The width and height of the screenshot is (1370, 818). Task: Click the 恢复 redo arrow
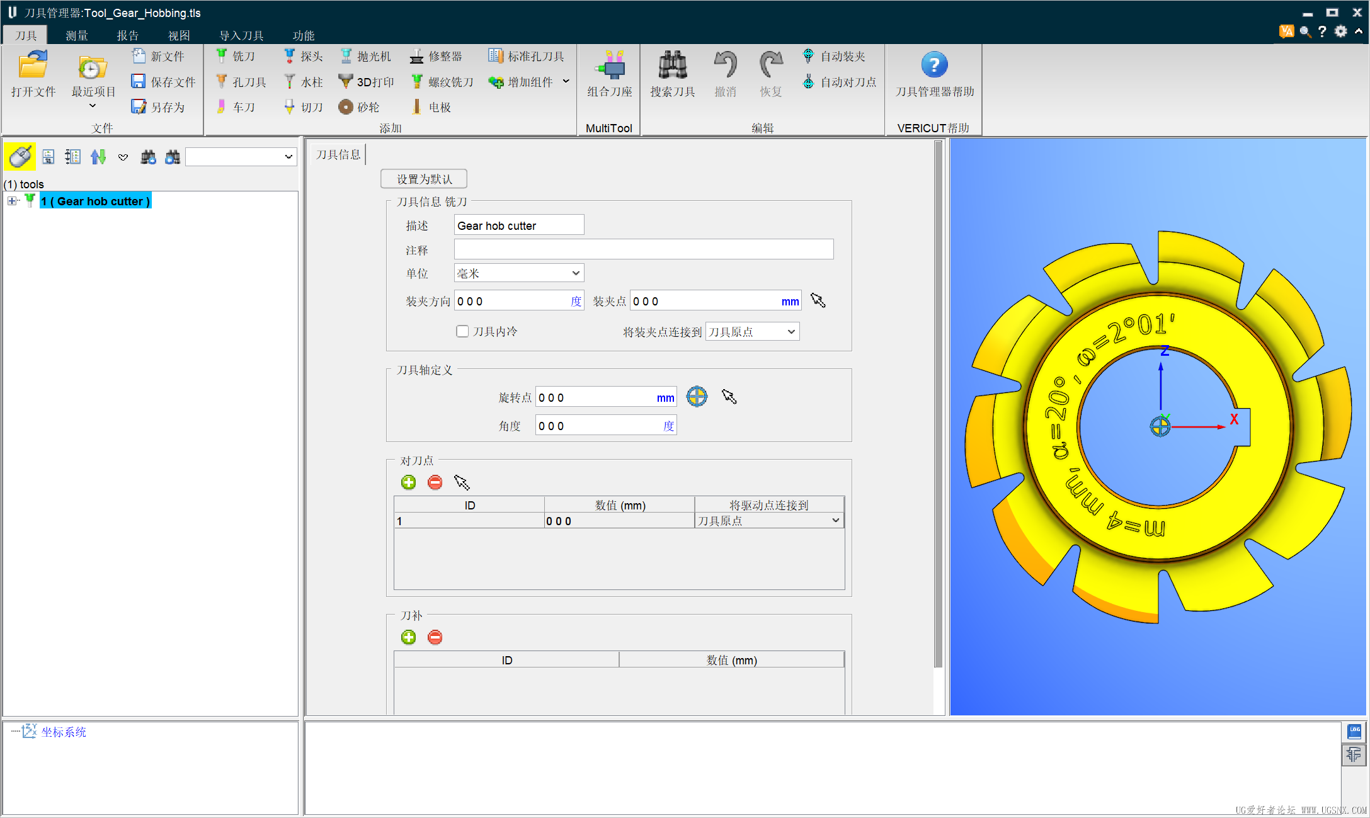tap(770, 65)
